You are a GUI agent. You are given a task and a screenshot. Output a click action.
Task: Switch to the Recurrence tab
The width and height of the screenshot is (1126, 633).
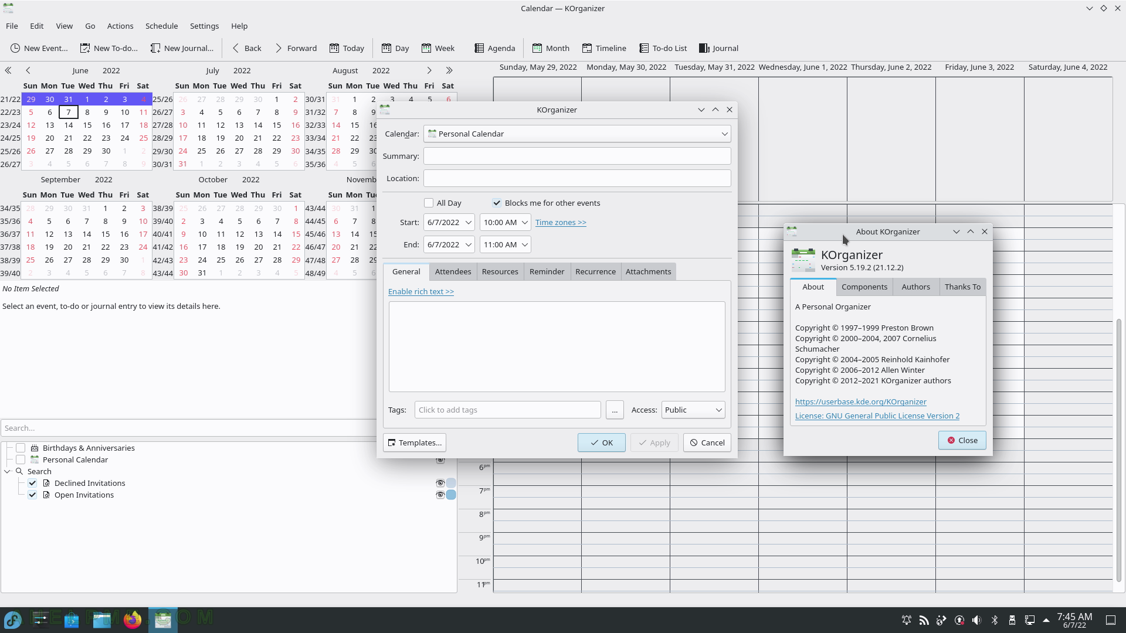[595, 271]
